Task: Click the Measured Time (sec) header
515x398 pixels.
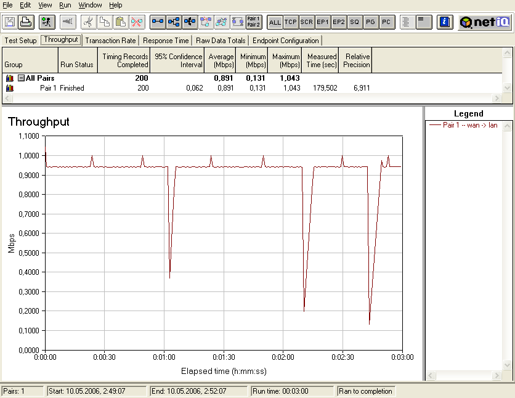Action: tap(320, 60)
